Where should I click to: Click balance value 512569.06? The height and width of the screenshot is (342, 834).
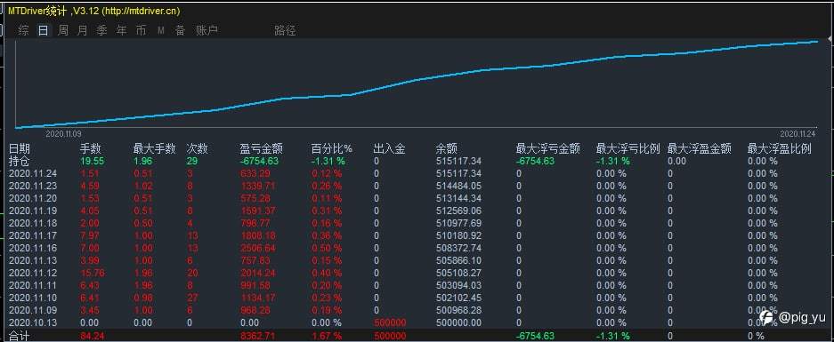click(x=458, y=211)
